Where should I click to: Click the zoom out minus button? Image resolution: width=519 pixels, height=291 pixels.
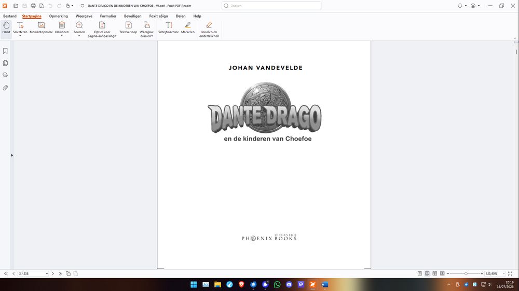click(448, 273)
